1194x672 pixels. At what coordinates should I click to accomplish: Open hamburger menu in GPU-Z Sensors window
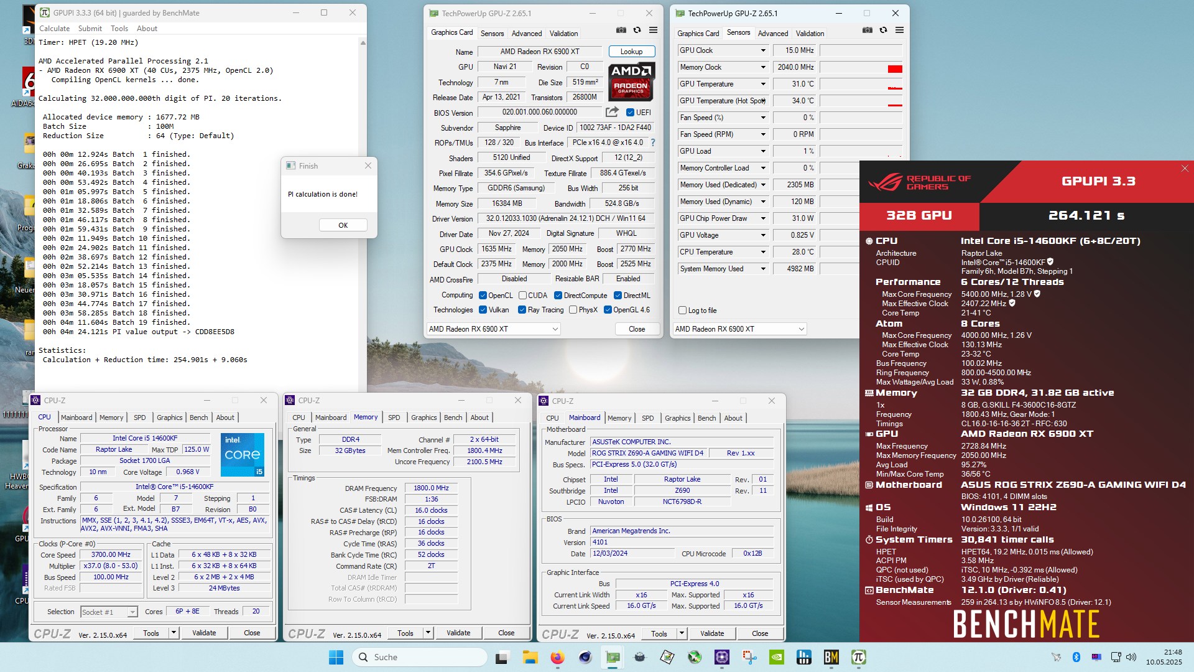tap(899, 30)
